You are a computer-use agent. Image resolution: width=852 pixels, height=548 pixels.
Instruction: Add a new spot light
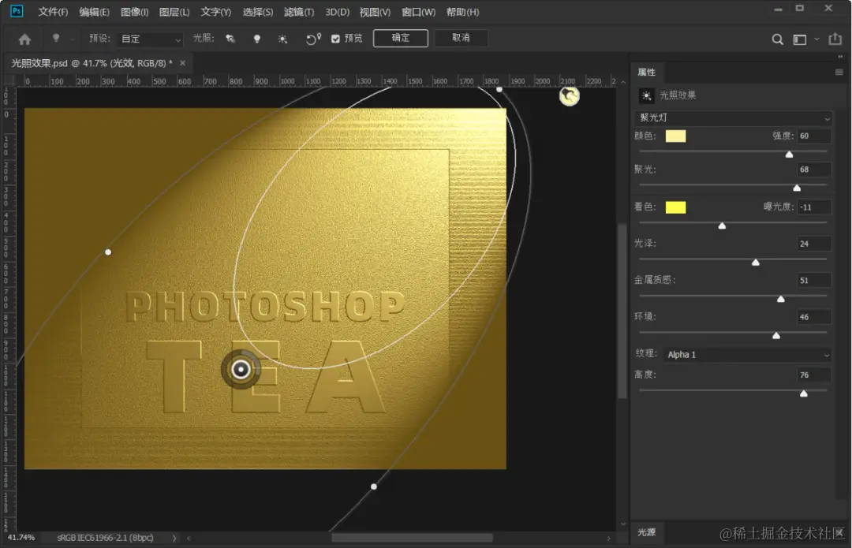(230, 39)
